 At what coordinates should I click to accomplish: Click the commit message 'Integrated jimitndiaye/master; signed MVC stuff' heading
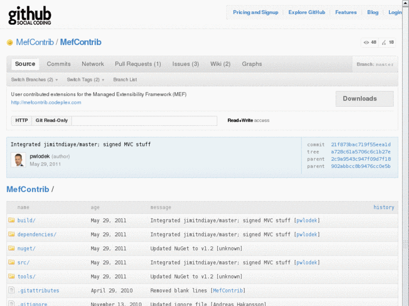coord(80,144)
